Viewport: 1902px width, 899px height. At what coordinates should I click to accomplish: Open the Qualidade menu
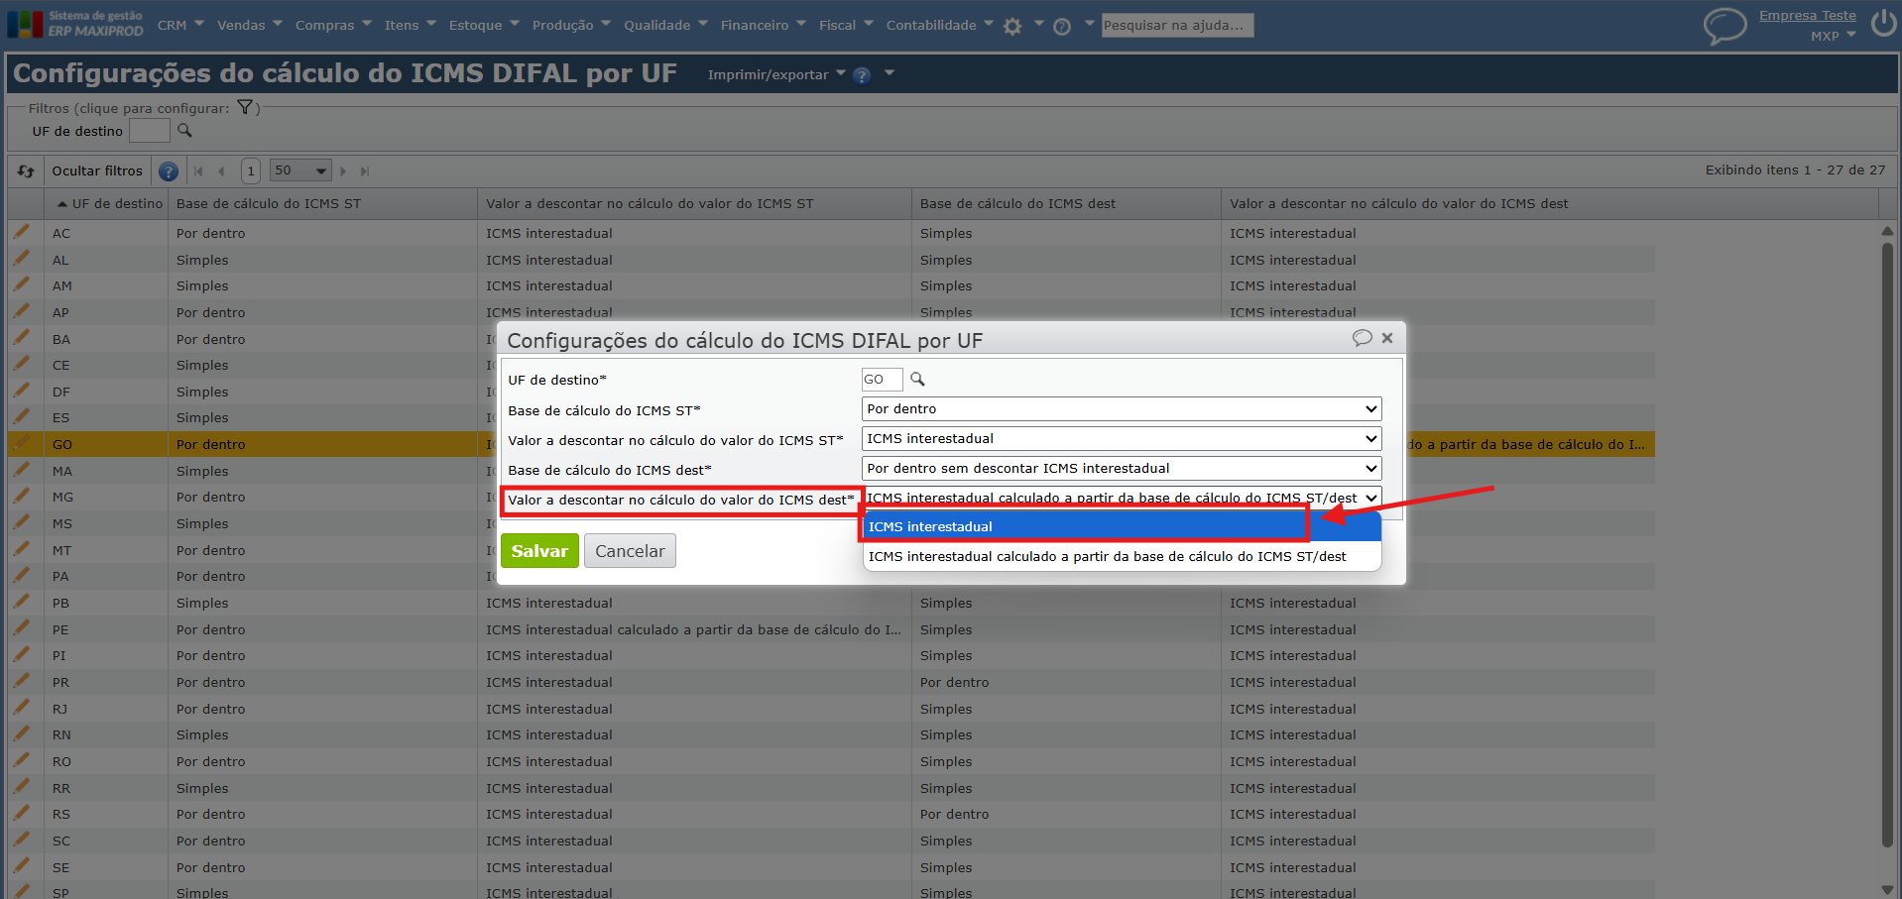pos(665,25)
